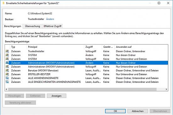Click the Ändern link next to TrustedInstaller owner
The image size is (173, 115).
click(50, 19)
